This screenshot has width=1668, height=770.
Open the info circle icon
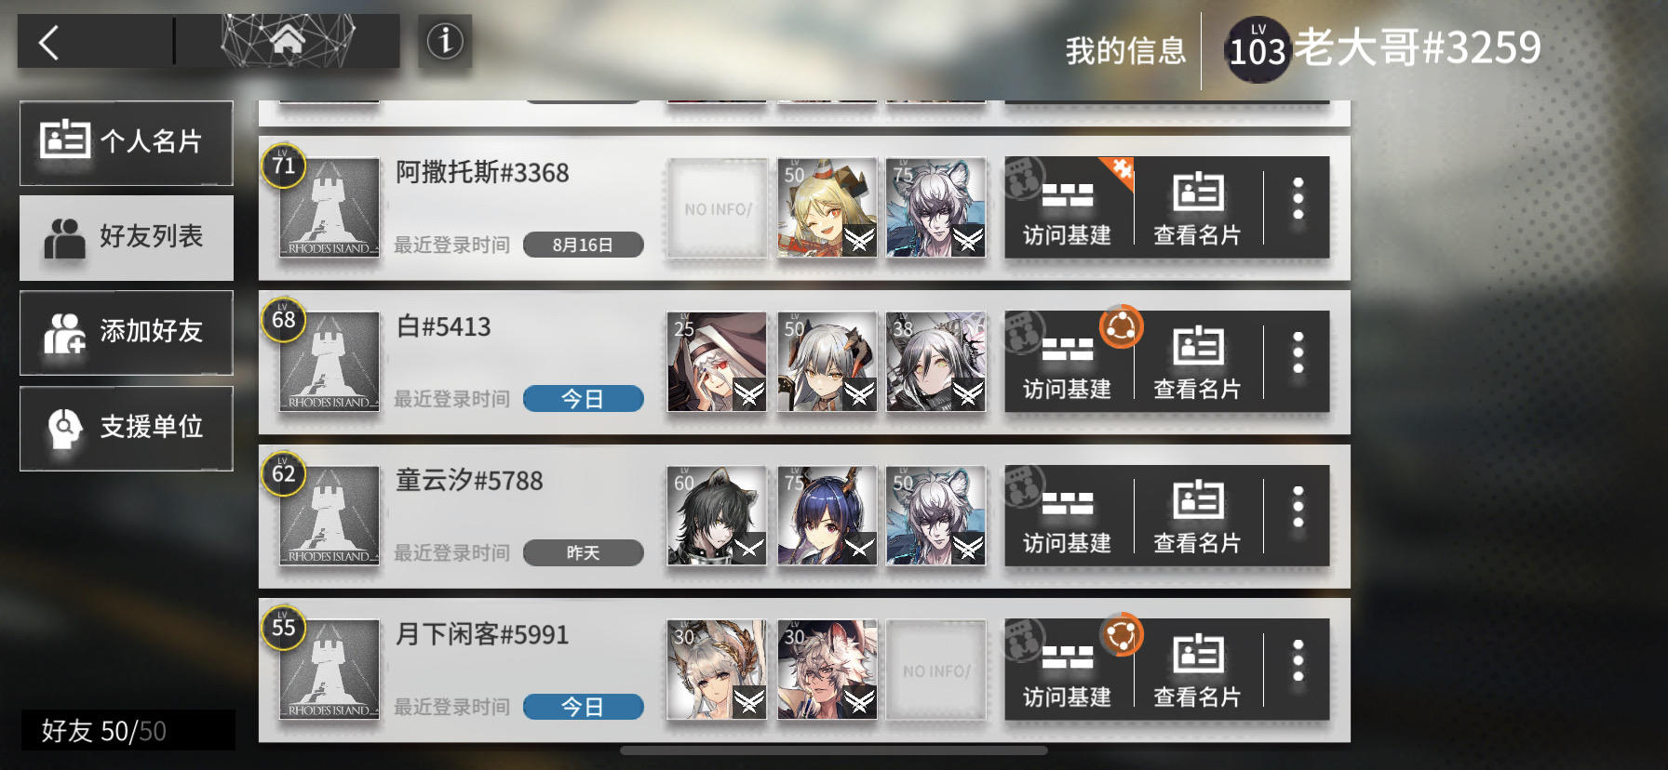tap(445, 41)
